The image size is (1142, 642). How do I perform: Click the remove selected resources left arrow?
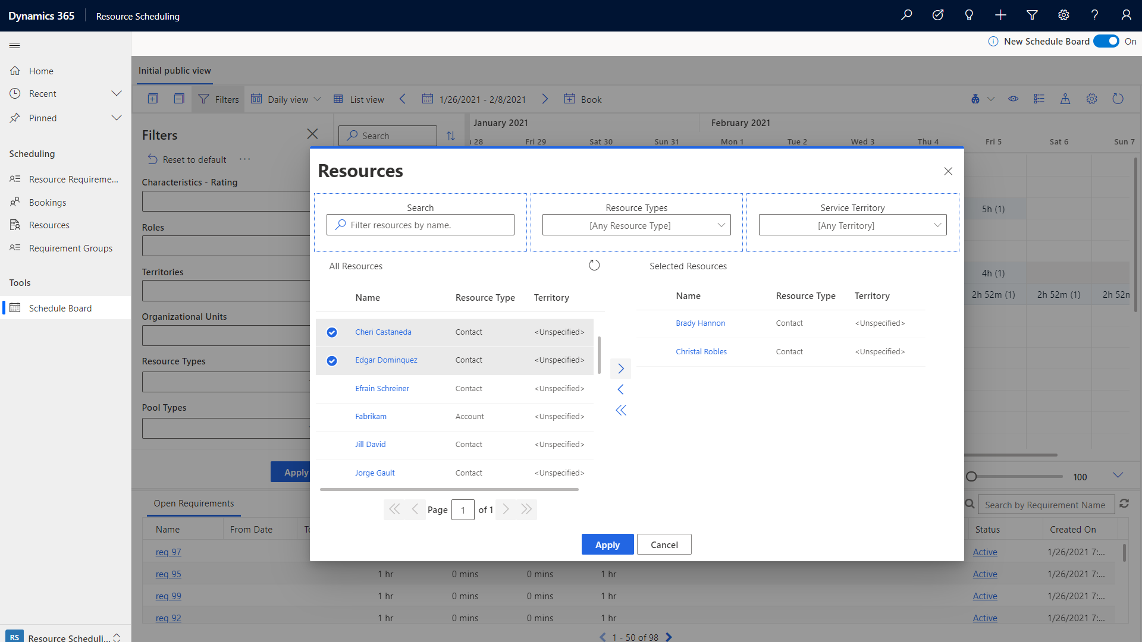620,389
